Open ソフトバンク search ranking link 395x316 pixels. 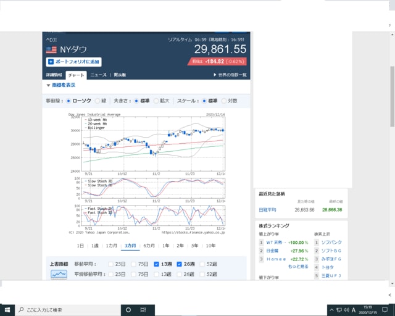(331, 243)
